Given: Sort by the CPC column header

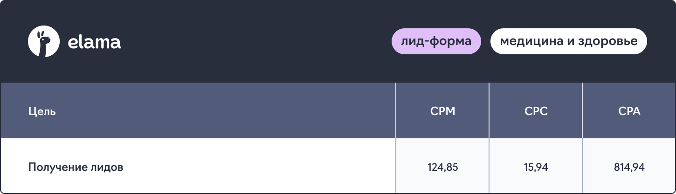Looking at the screenshot, I should coord(536,111).
